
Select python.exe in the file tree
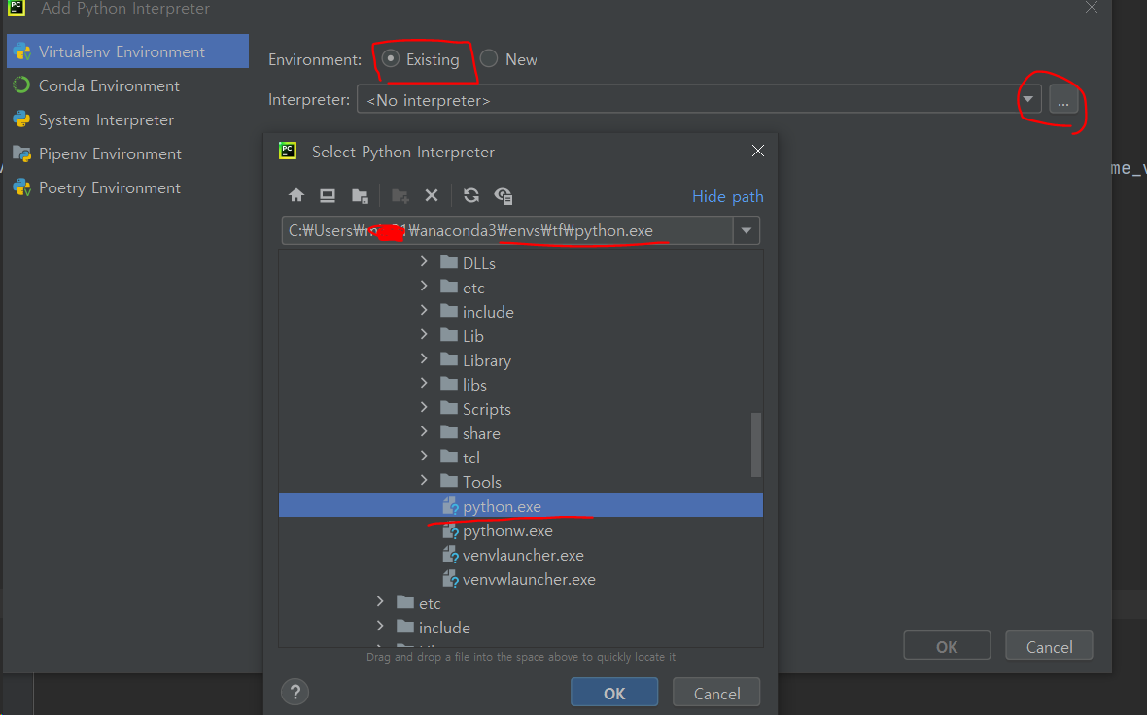click(x=520, y=506)
